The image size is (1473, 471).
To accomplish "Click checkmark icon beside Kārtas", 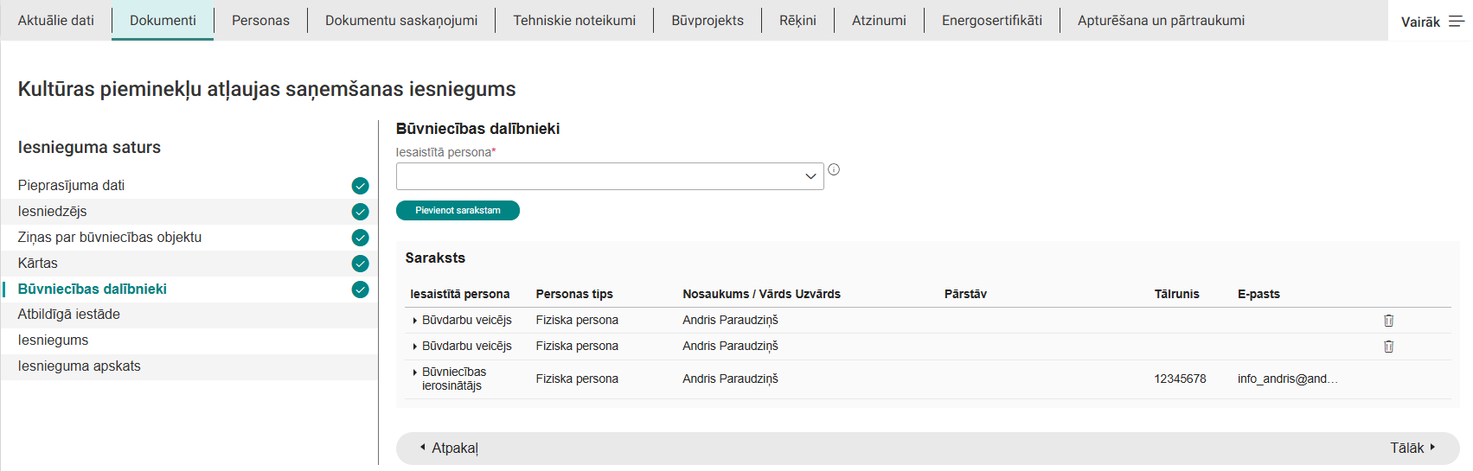I will pyautogui.click(x=361, y=264).
